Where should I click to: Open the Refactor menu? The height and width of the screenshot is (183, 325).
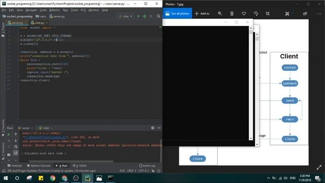[54, 10]
